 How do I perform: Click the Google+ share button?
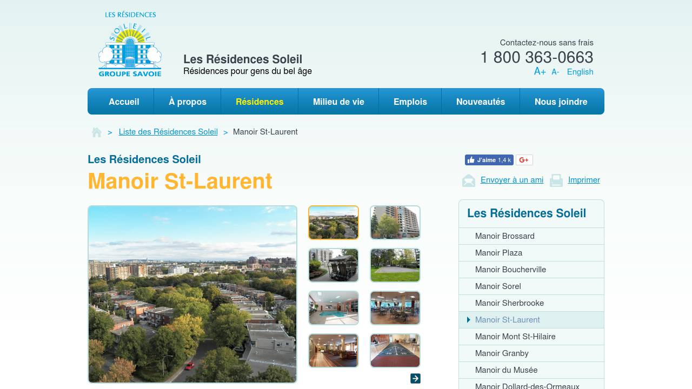(x=524, y=160)
